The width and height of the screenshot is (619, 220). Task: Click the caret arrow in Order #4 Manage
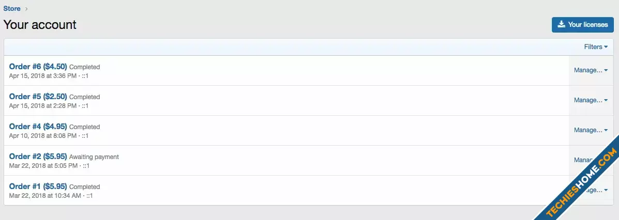click(x=606, y=130)
